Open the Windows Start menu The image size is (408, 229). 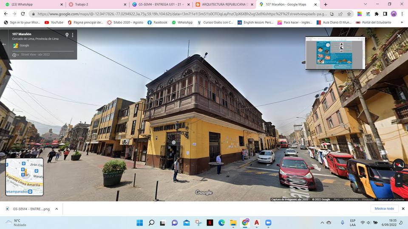[140, 223]
